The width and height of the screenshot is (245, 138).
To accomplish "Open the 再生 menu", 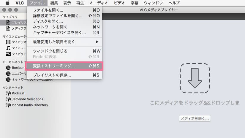I will pos(80,3).
